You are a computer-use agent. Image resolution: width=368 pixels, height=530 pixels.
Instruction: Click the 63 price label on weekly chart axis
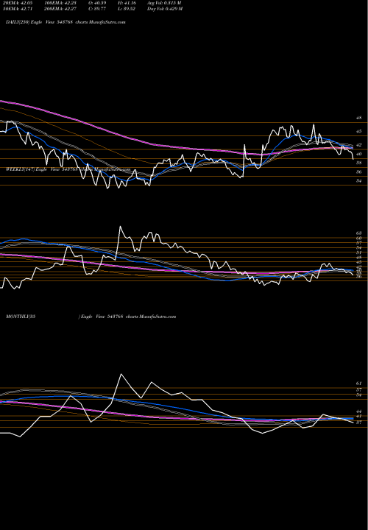point(358,233)
